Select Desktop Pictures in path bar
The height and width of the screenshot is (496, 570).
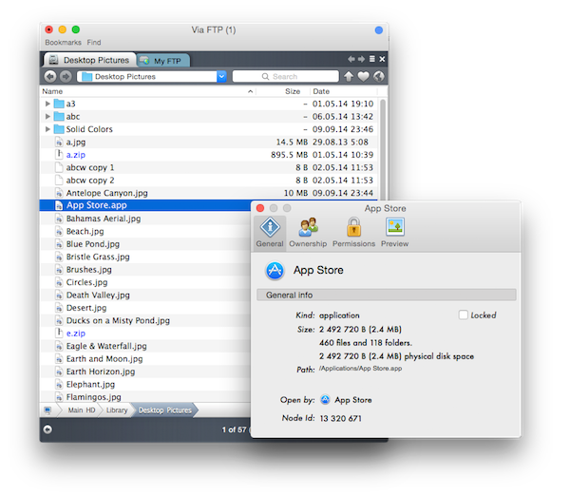click(165, 410)
